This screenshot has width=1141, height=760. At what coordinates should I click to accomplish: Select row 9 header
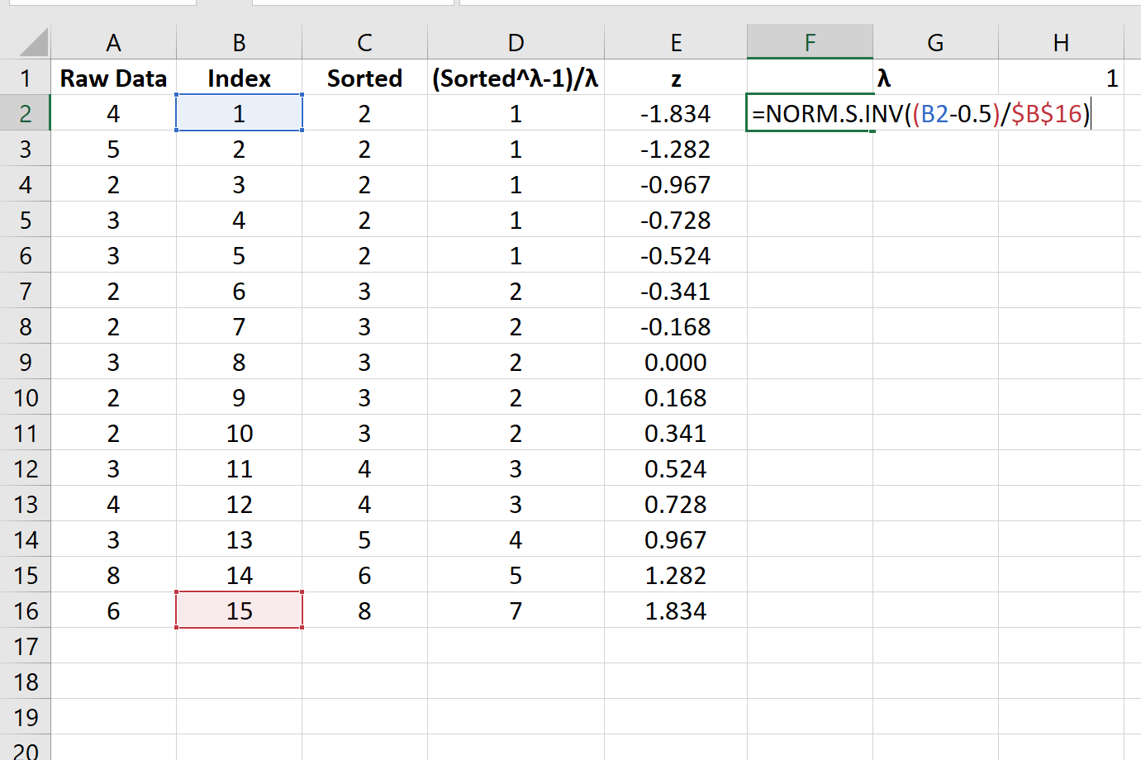pyautogui.click(x=26, y=362)
